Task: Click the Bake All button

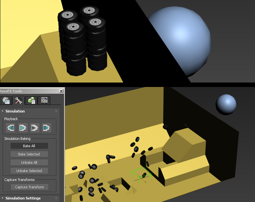Action: click(x=29, y=146)
